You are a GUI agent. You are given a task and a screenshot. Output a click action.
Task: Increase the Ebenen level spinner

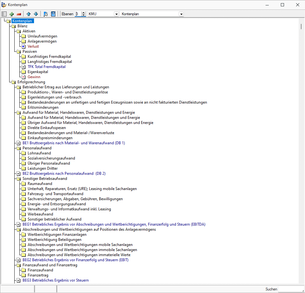tap(84, 13)
